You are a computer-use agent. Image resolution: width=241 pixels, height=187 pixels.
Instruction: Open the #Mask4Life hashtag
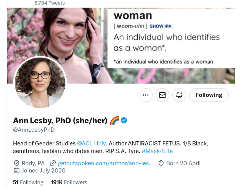(157, 151)
